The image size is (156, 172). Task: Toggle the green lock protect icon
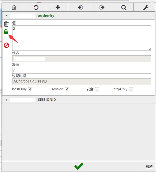(x=6, y=32)
